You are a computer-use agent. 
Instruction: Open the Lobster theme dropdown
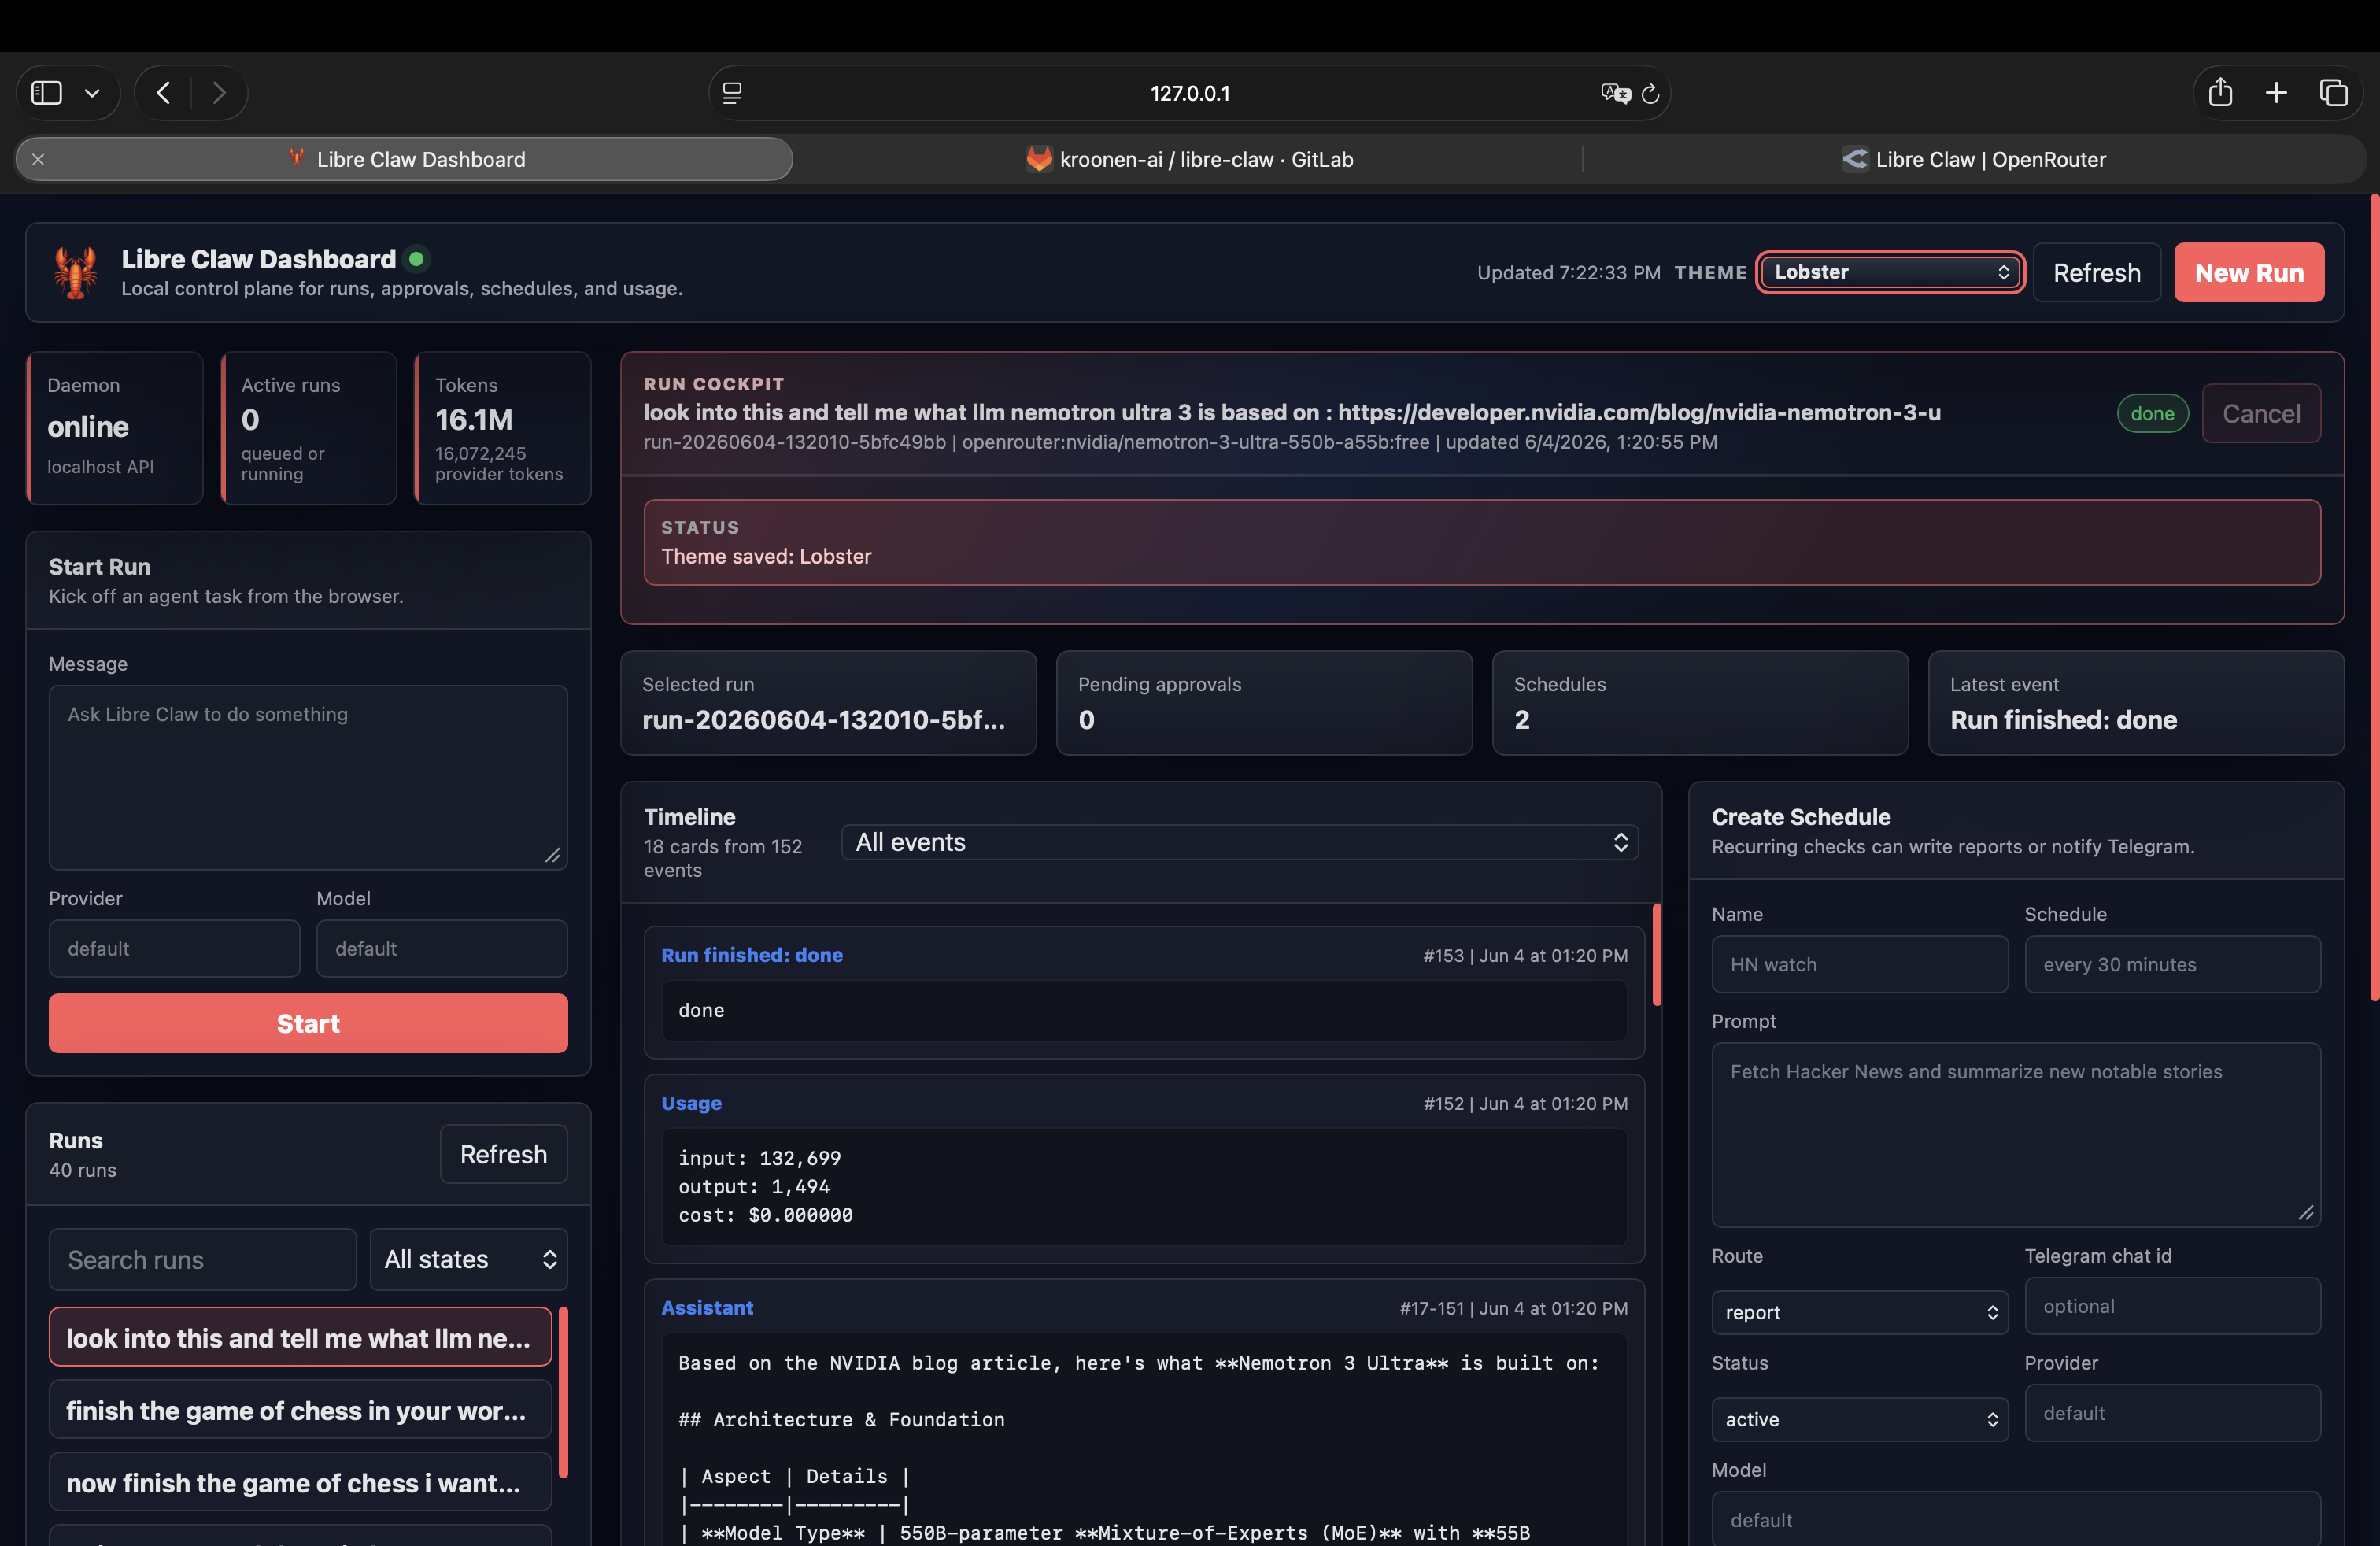click(x=1890, y=272)
